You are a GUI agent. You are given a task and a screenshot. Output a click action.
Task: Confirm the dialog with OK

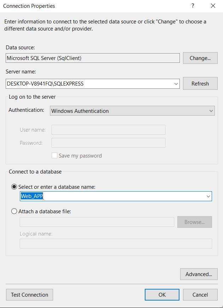coord(162,295)
